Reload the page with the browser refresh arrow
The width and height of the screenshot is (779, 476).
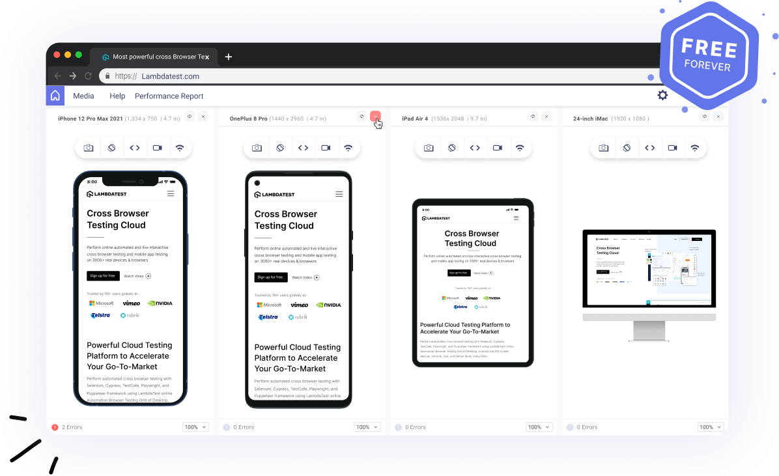(88, 76)
